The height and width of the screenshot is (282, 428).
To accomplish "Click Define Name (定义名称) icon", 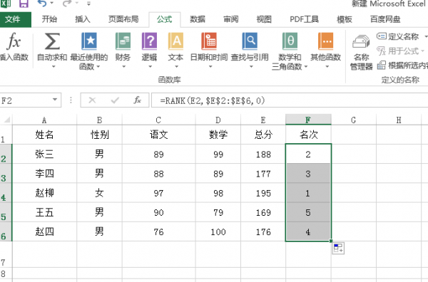I will (382, 36).
